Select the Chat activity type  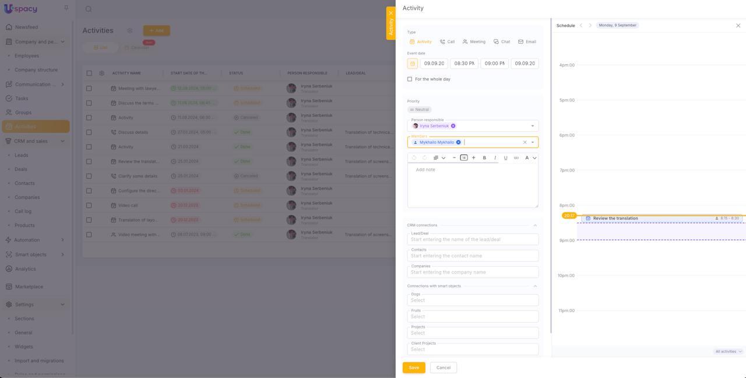click(501, 42)
